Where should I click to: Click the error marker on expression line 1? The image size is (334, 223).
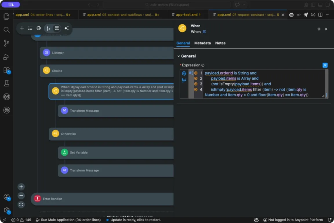196,73
